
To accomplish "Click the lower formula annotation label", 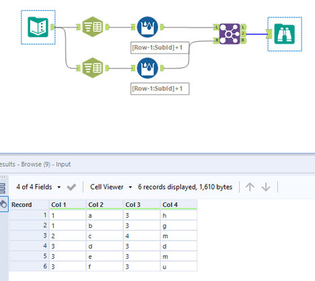I will pos(160,89).
